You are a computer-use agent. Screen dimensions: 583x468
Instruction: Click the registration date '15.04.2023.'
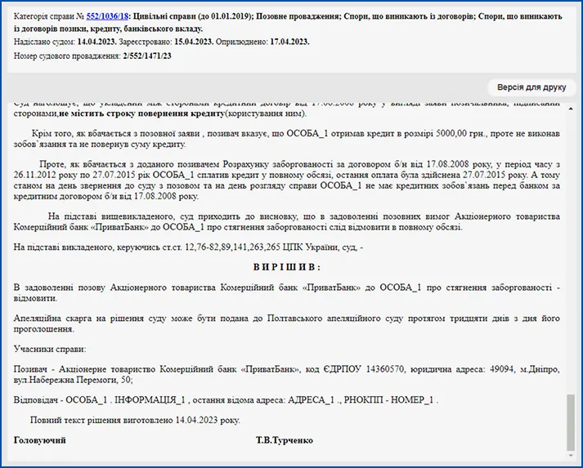coord(194,42)
